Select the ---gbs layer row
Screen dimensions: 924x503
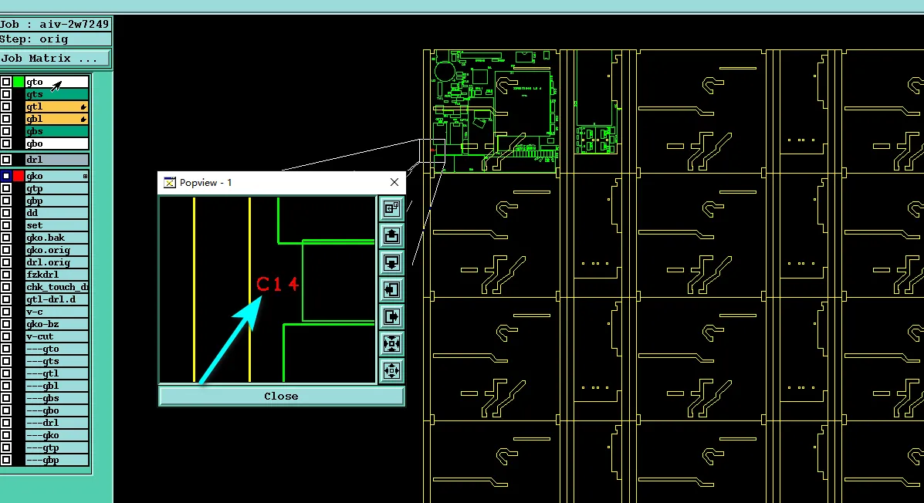point(56,398)
